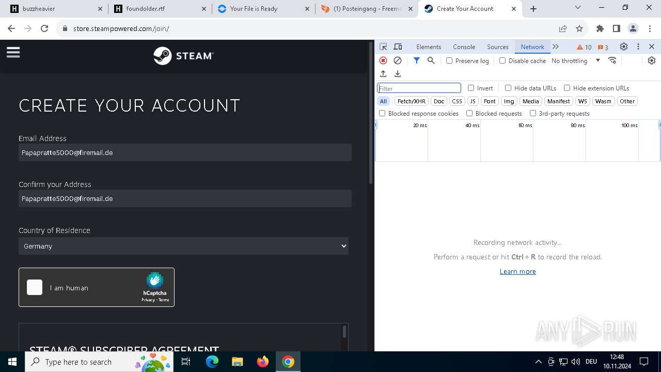Viewport: 661px width, 372px height.
Task: Tick Hide extension URLs checkbox
Action: [567, 88]
